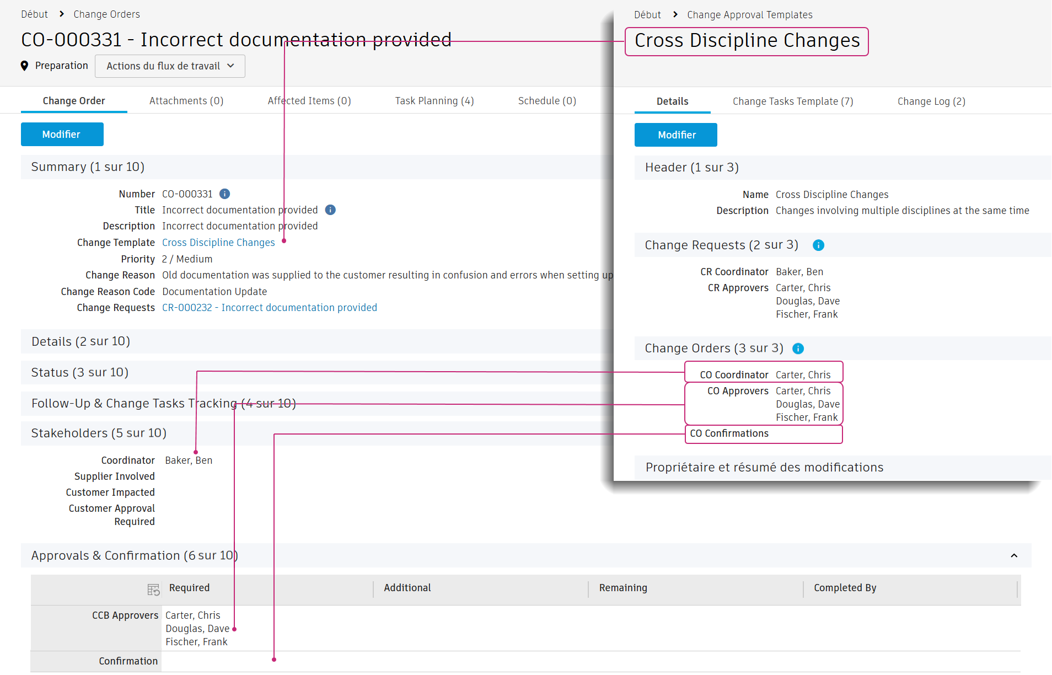Image resolution: width=1052 pixels, height=675 pixels.
Task: Click the info icon next to CO-000331 number
Action: tap(224, 194)
